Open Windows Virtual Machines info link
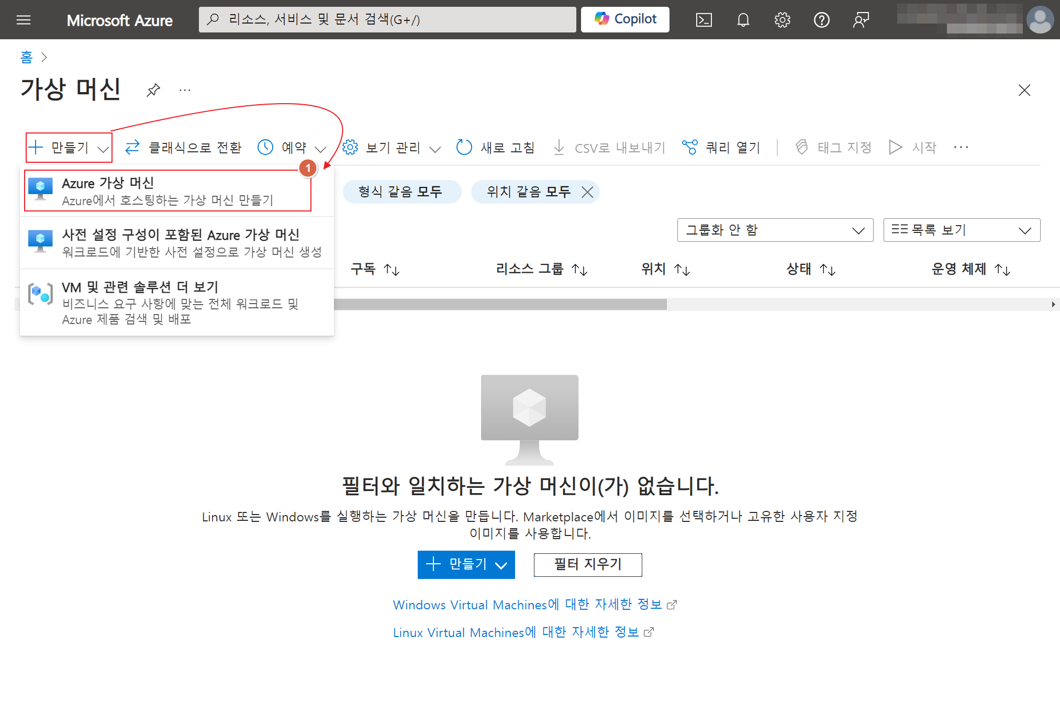The height and width of the screenshot is (714, 1060). (x=528, y=605)
